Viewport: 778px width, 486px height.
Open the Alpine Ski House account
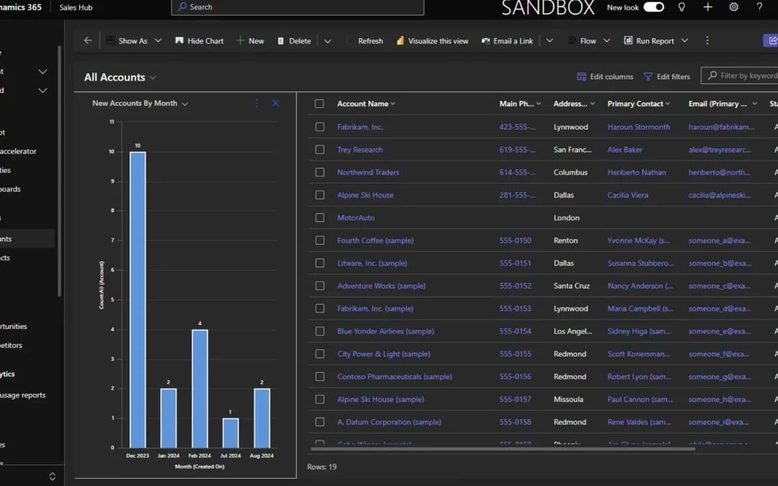pyautogui.click(x=365, y=195)
